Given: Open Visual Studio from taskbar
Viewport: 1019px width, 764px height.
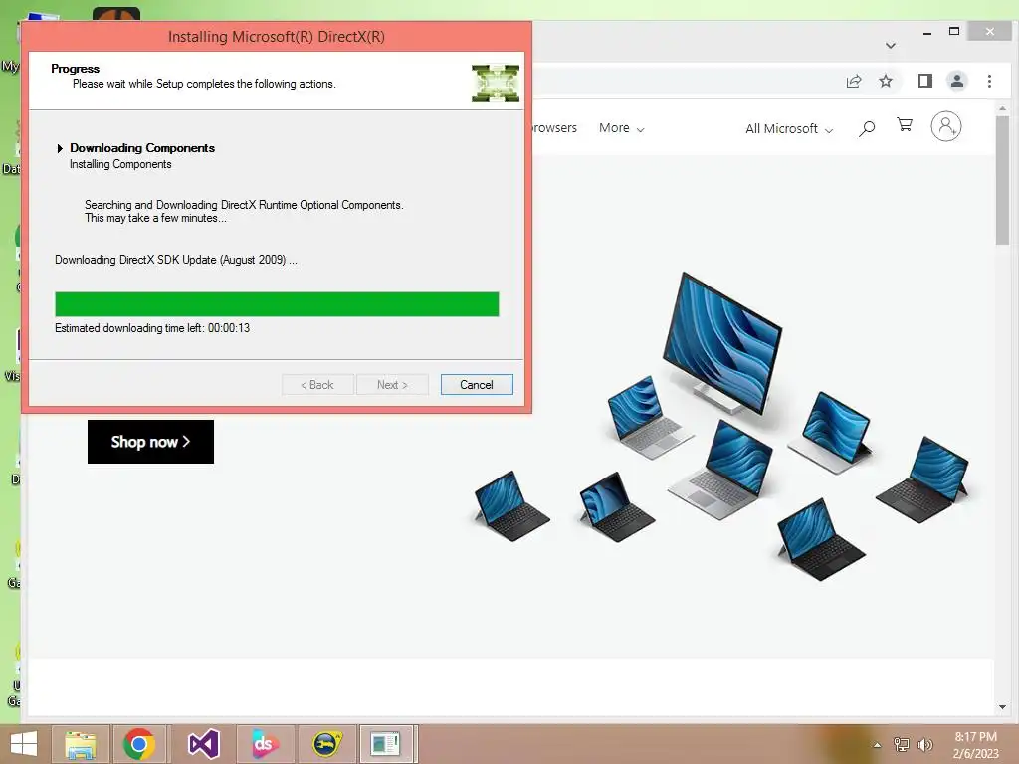Looking at the screenshot, I should pyautogui.click(x=203, y=744).
